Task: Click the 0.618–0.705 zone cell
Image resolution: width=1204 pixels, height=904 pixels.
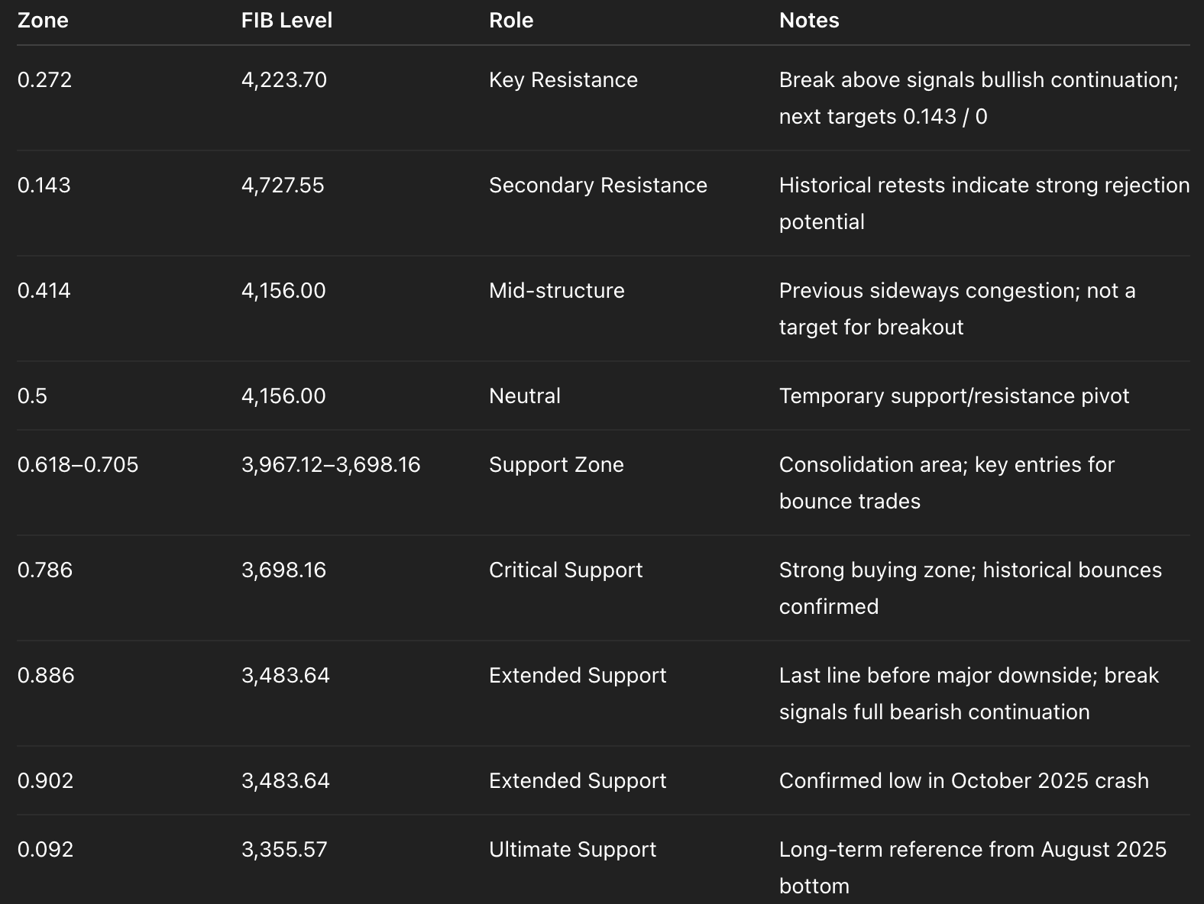Action: tap(78, 465)
